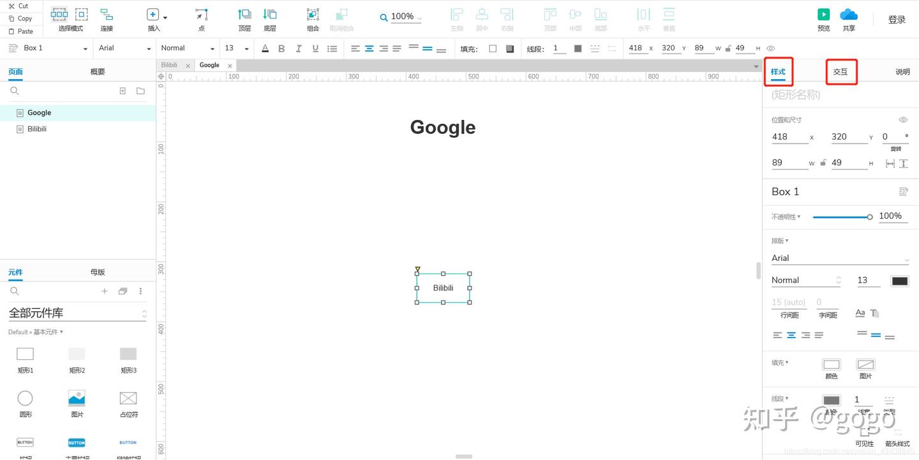Click text color A icon in format bar
919x460 pixels.
[265, 48]
